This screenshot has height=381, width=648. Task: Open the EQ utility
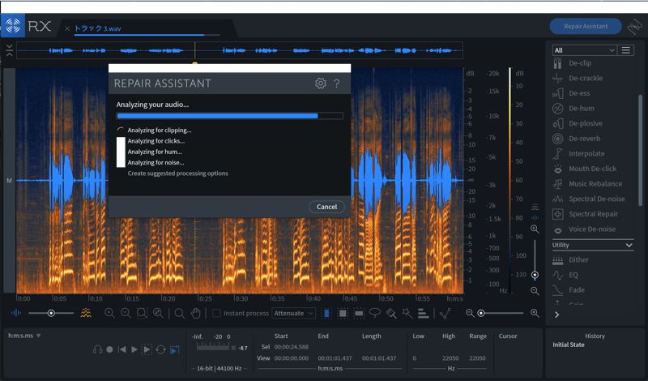(565, 275)
